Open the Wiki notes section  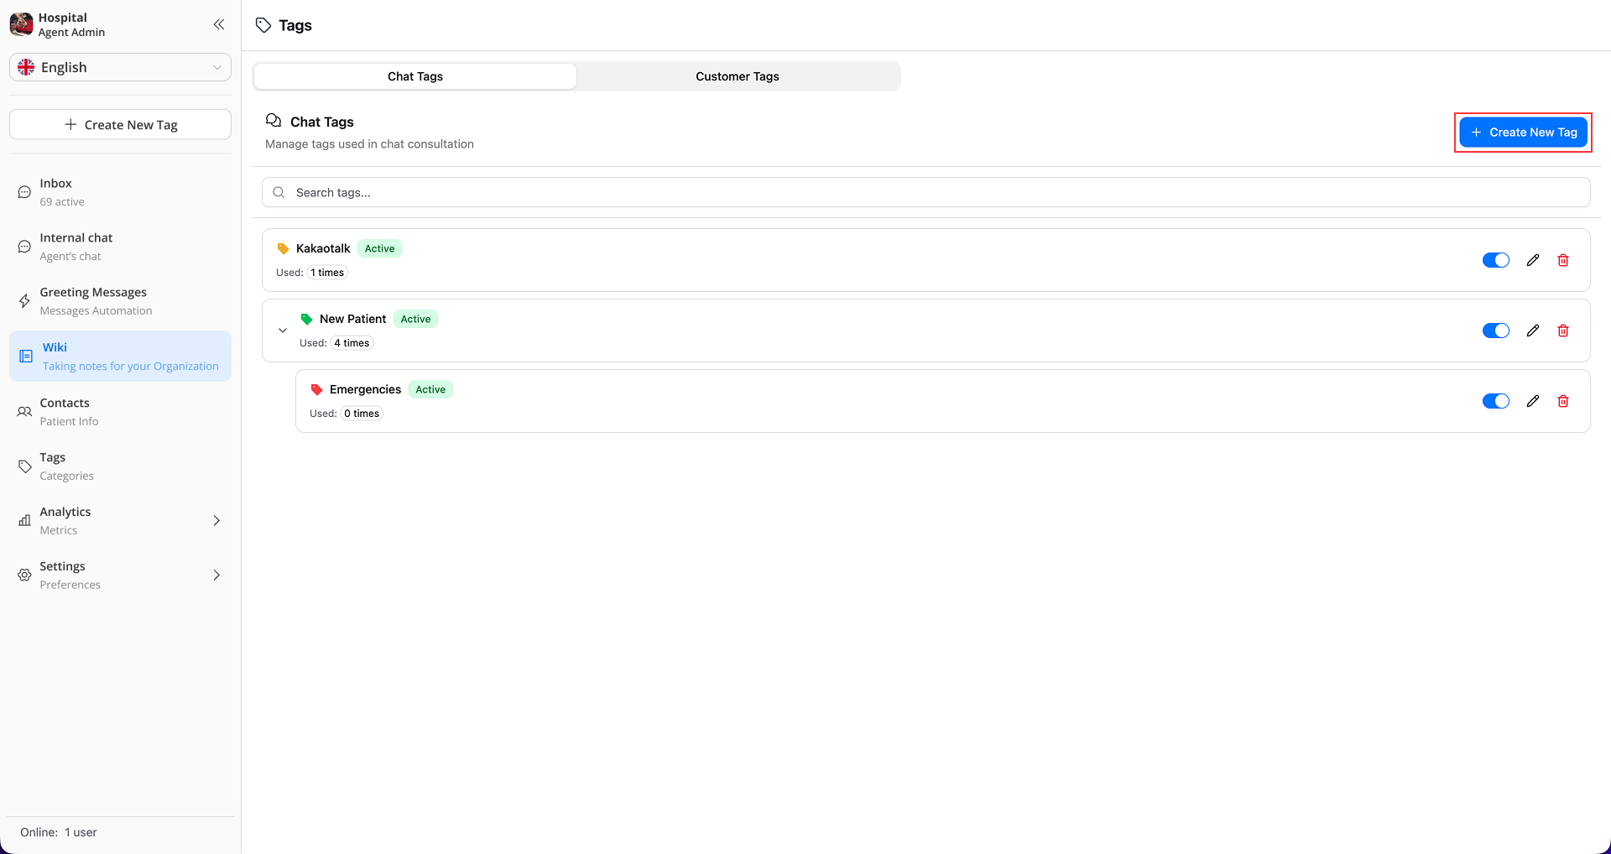pos(55,356)
